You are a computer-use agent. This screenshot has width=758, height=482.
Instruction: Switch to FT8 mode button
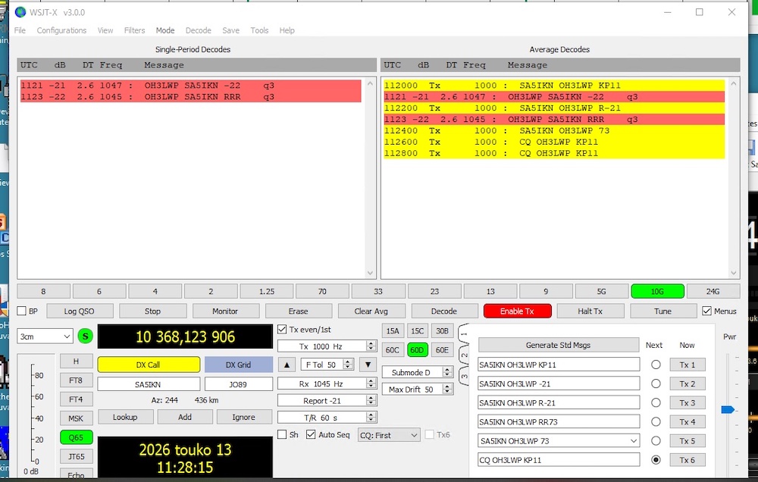76,380
